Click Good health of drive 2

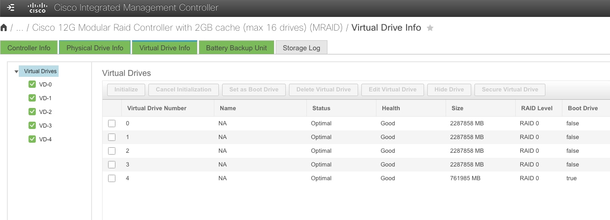(388, 151)
